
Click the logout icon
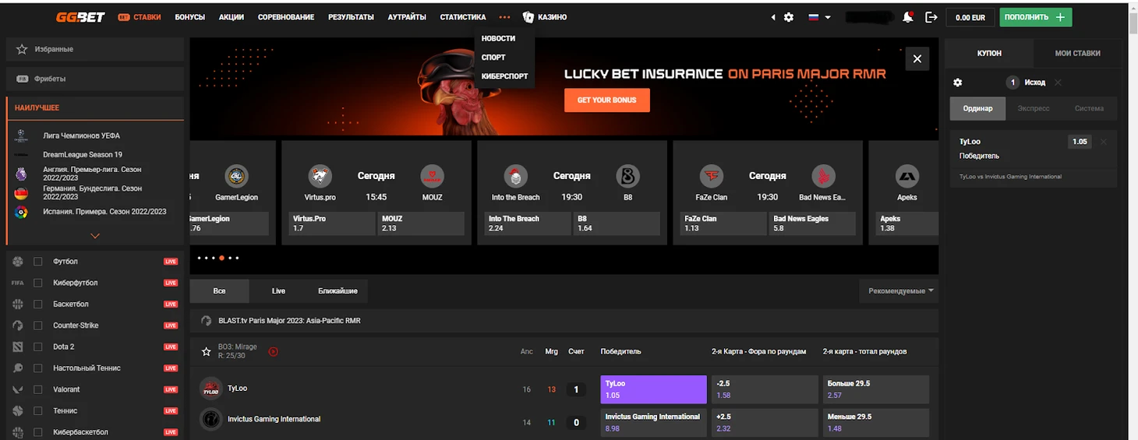tap(931, 17)
